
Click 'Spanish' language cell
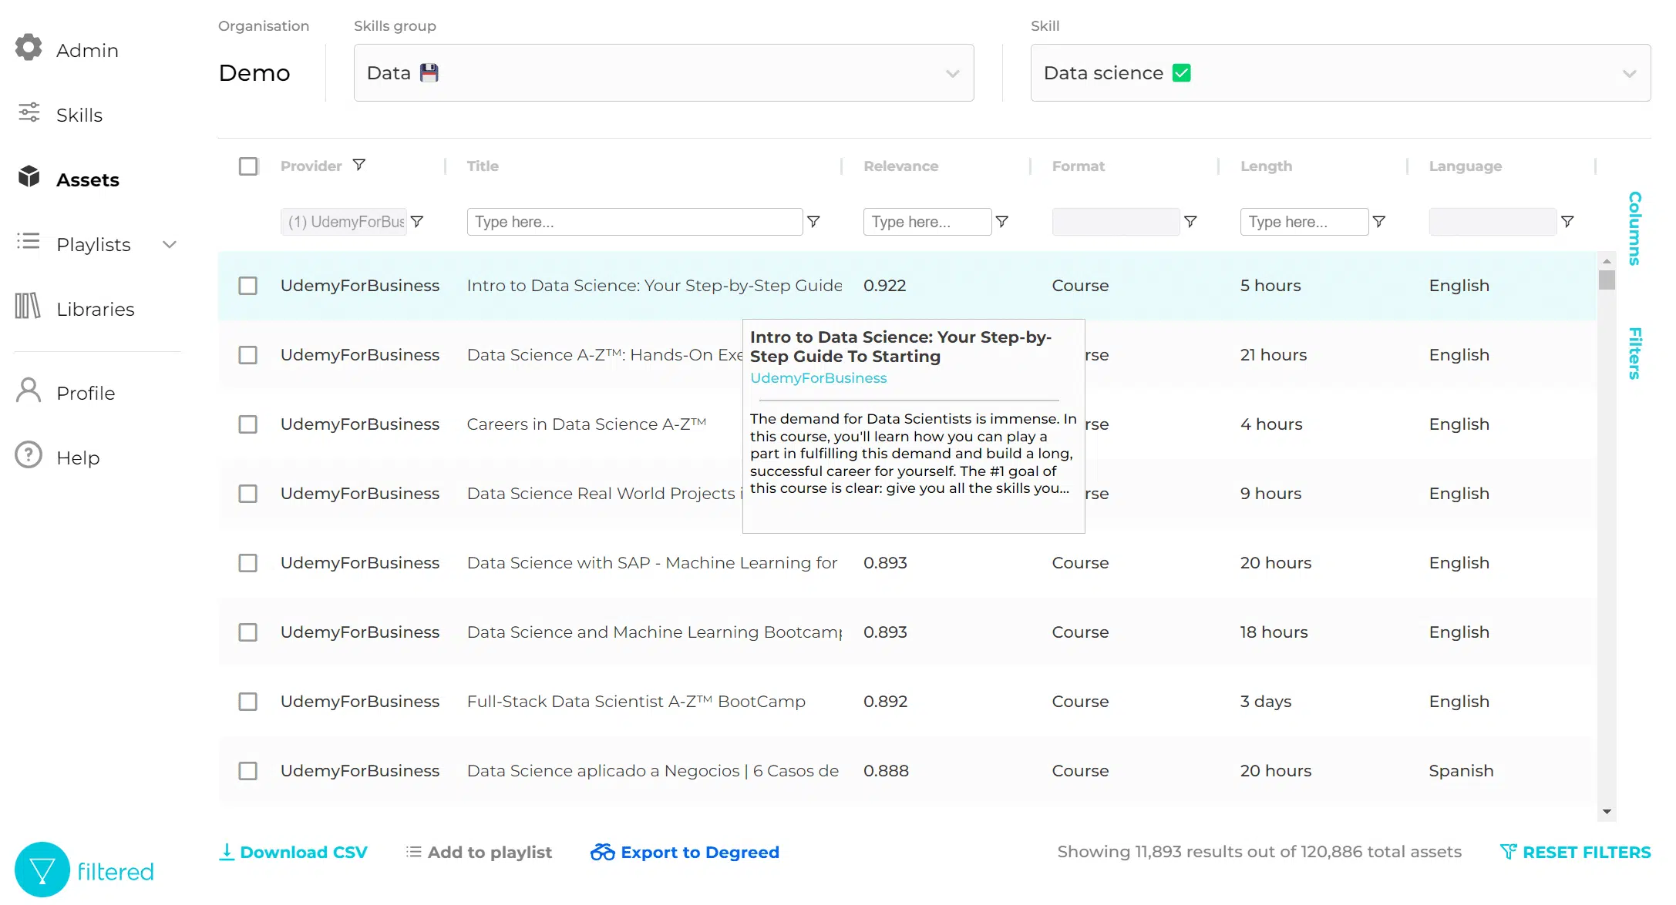(x=1461, y=771)
